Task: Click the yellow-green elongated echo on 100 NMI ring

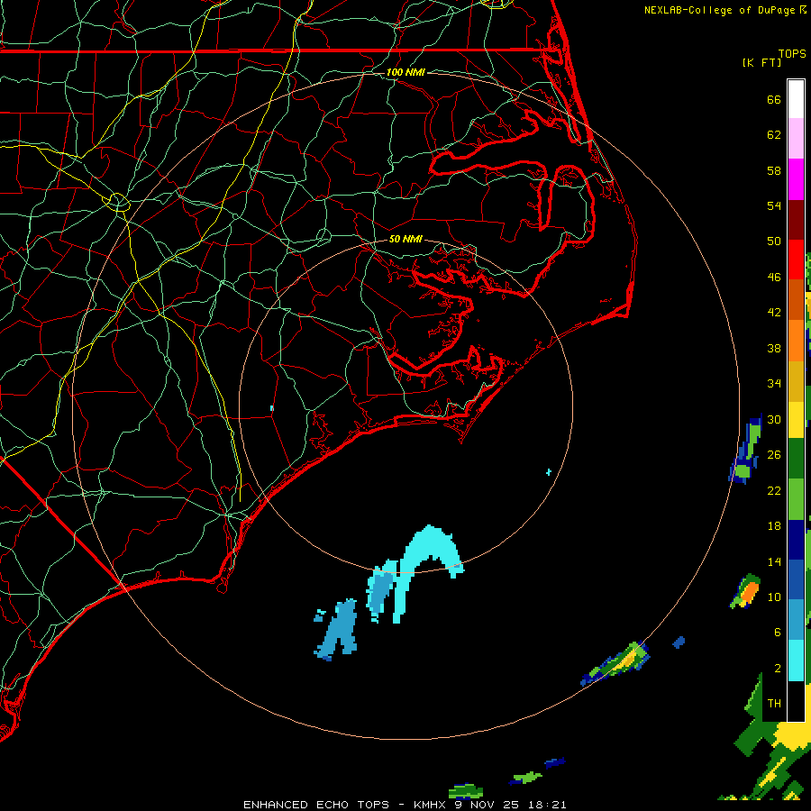Action: tap(615, 662)
